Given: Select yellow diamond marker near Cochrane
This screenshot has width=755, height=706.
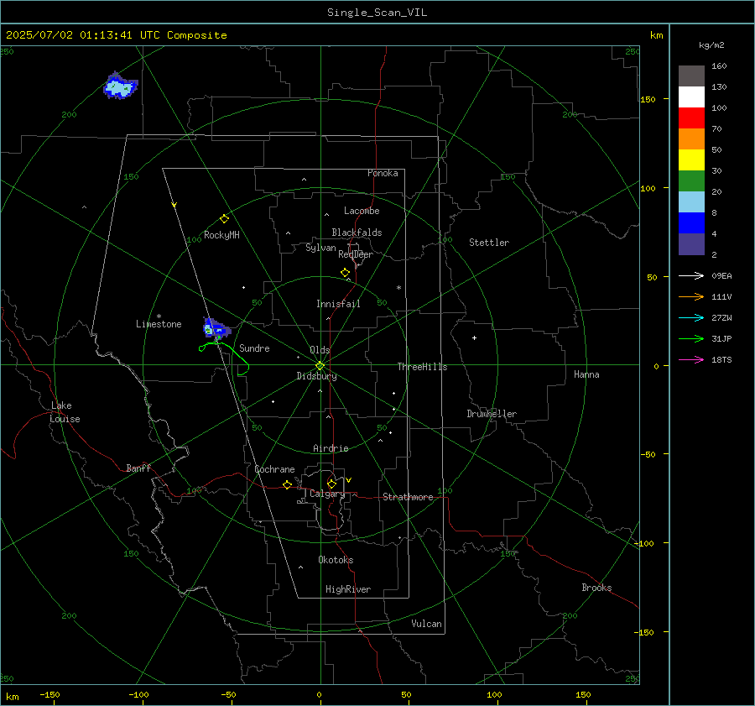Looking at the screenshot, I should point(287,484).
